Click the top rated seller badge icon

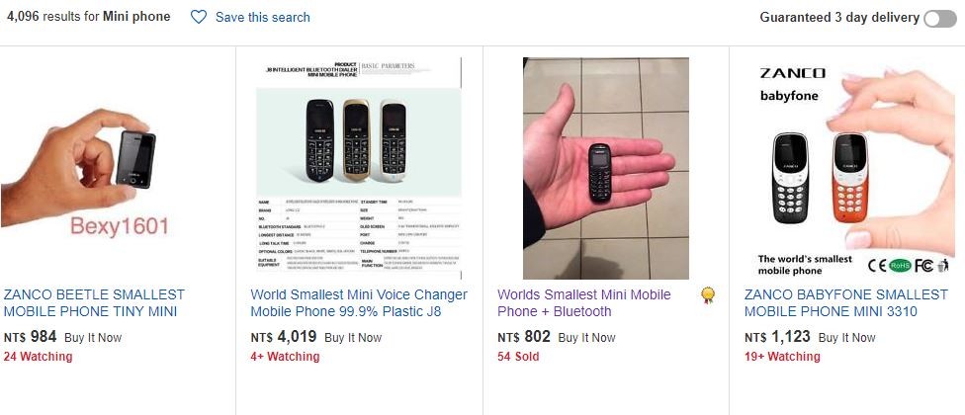click(708, 294)
